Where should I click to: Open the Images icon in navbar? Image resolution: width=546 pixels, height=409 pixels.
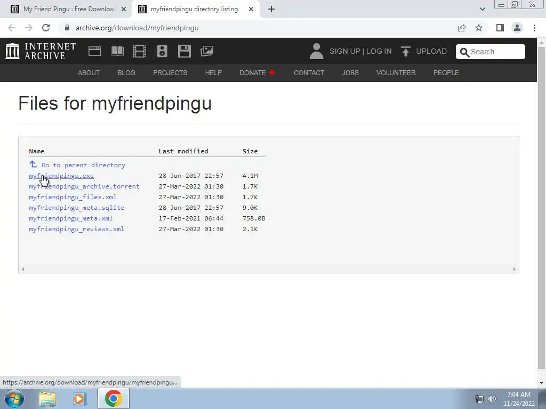pos(207,51)
